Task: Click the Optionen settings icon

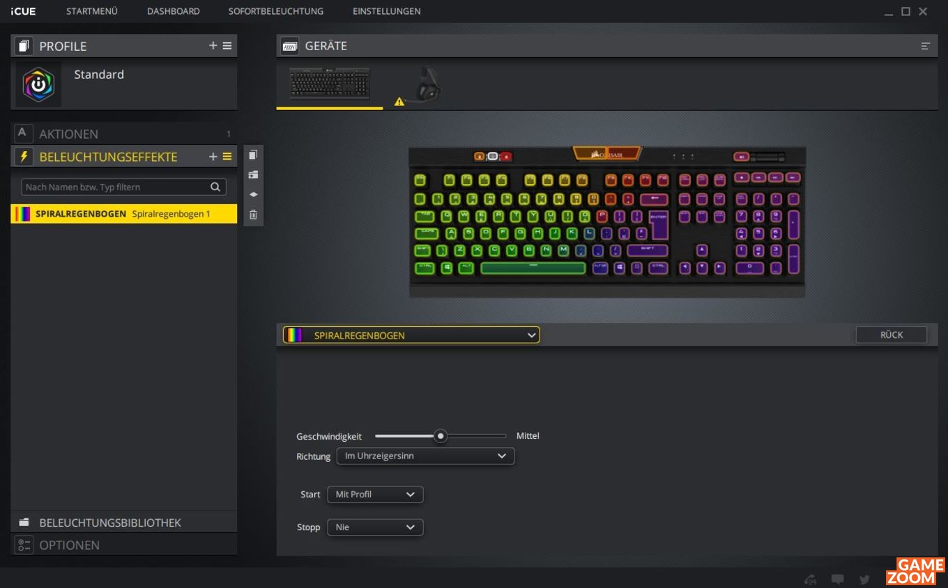Action: tap(24, 545)
